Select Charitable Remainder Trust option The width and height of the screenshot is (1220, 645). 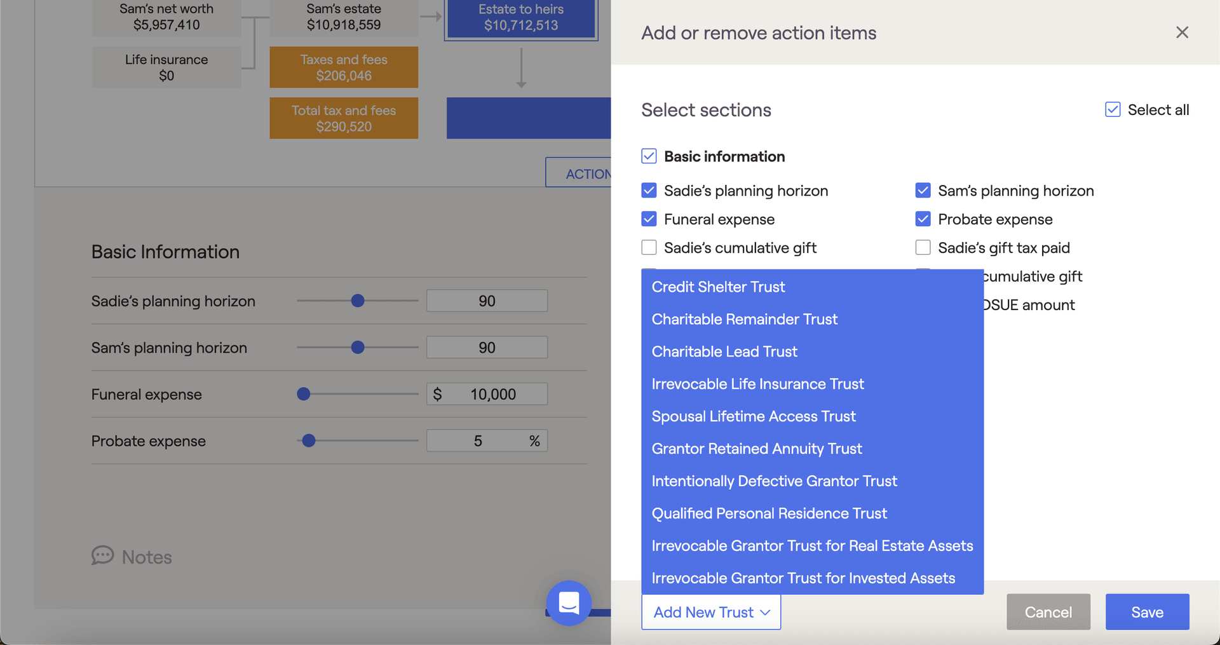coord(744,320)
